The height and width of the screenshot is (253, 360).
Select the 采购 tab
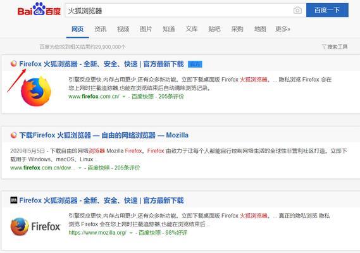237,29
